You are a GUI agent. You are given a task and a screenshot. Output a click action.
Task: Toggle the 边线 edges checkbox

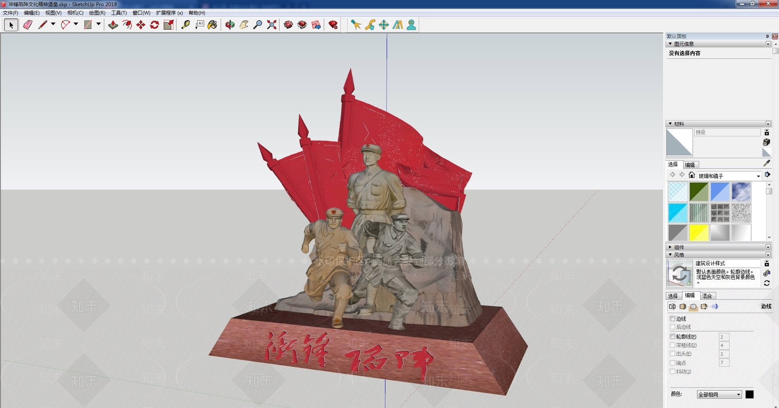[x=672, y=319]
